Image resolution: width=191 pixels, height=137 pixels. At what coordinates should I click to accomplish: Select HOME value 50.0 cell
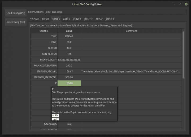[x=69, y=42]
